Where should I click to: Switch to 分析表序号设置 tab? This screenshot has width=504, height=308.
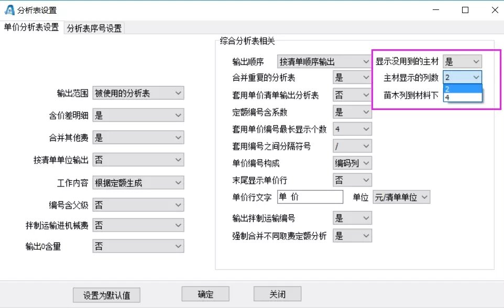tap(94, 29)
